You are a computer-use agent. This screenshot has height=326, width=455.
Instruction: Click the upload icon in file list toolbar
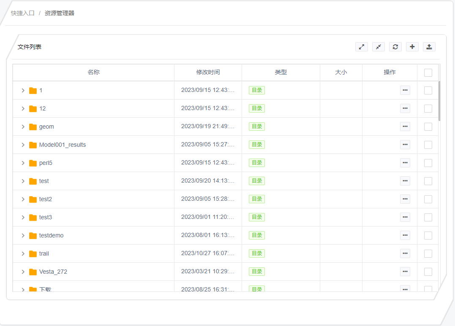pyautogui.click(x=429, y=47)
